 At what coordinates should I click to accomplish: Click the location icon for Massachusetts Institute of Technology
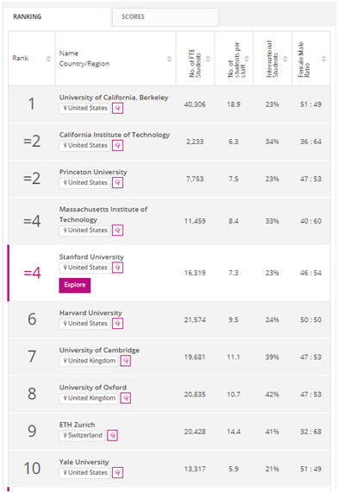tap(117, 231)
